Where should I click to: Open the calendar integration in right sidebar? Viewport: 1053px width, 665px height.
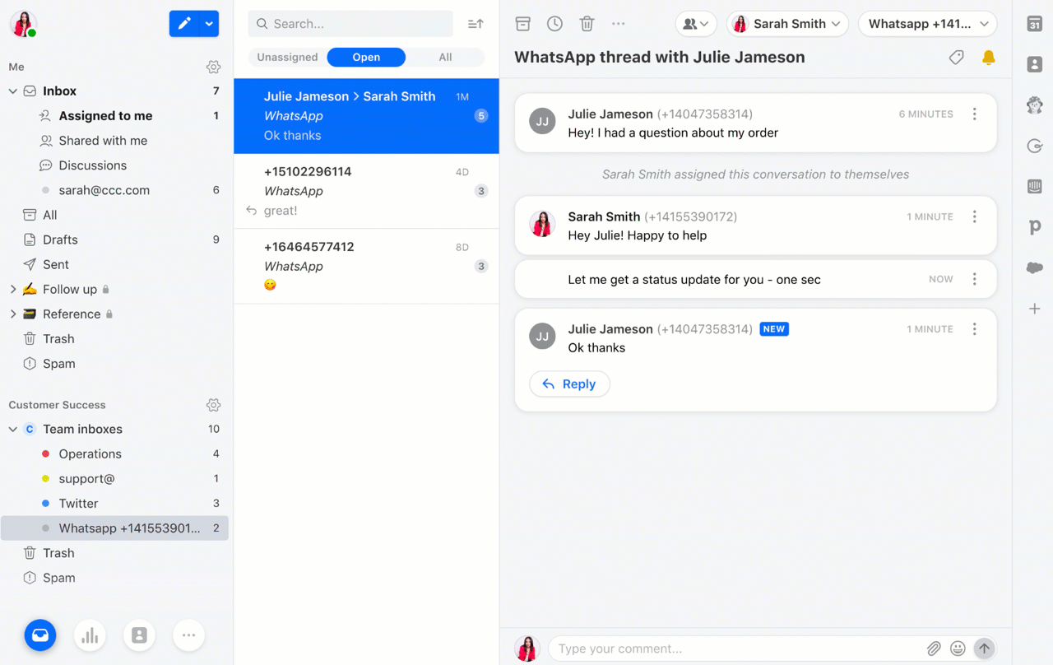pos(1035,24)
